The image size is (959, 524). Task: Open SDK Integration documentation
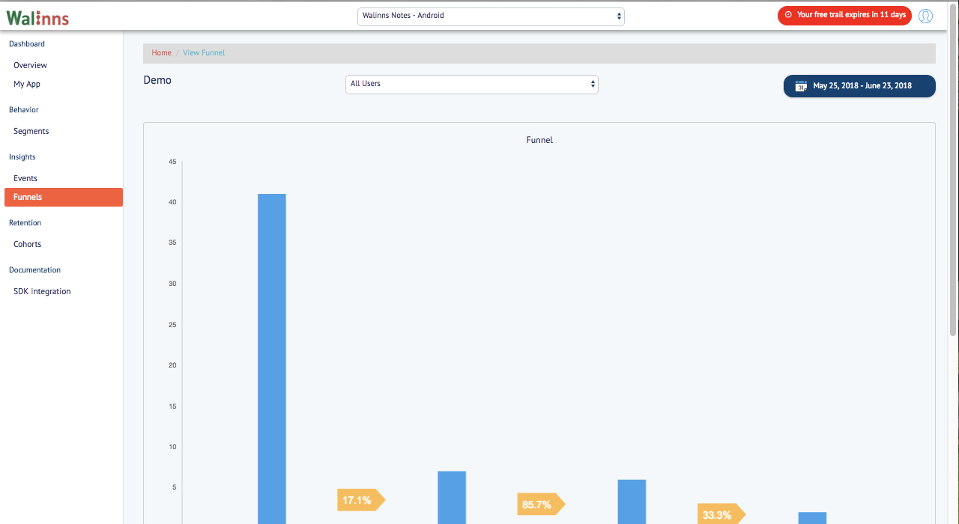pyautogui.click(x=42, y=291)
